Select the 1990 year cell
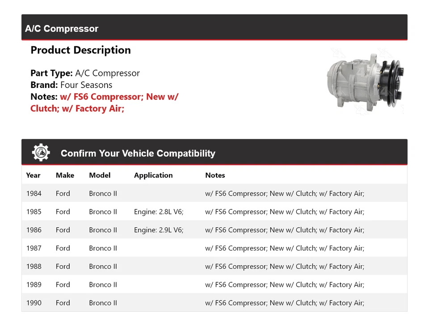 [34, 303]
